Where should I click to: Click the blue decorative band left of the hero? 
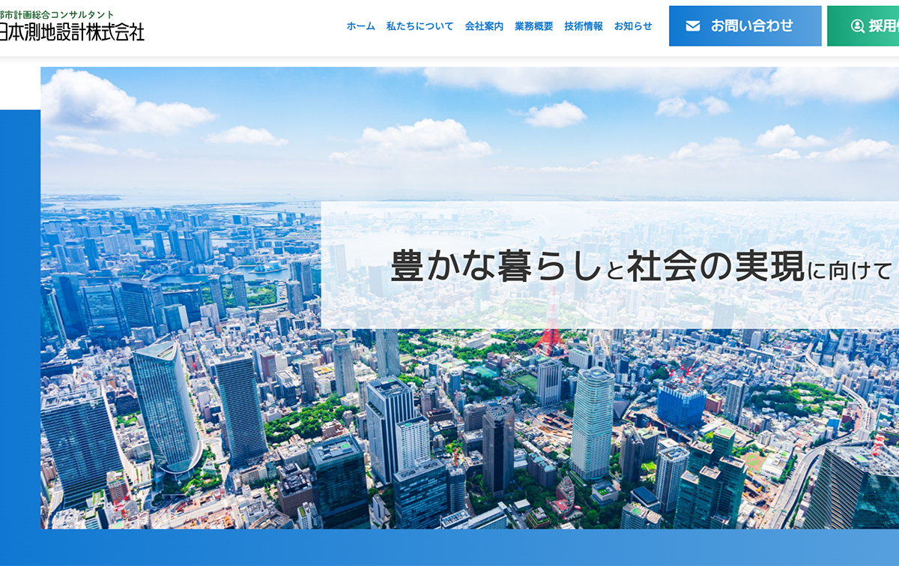pos(19,300)
